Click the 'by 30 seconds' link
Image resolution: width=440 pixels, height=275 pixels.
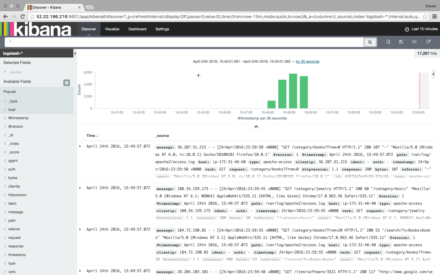tap(307, 61)
